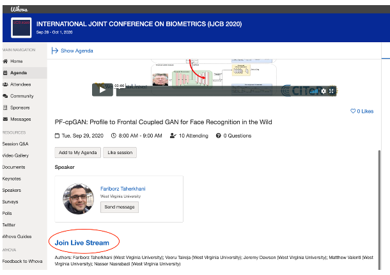Click the PF-cpGAN session title
Screen dimensions: 390x275
tap(163, 122)
